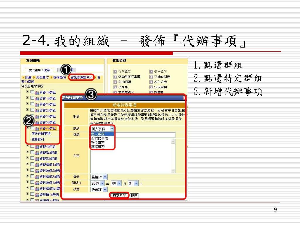Click the 行政單位 icon in 校園資訊
Viewport: 300px width, 225px height.
(115, 71)
